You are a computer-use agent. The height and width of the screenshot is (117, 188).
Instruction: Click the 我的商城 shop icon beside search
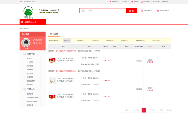(x=142, y=10)
